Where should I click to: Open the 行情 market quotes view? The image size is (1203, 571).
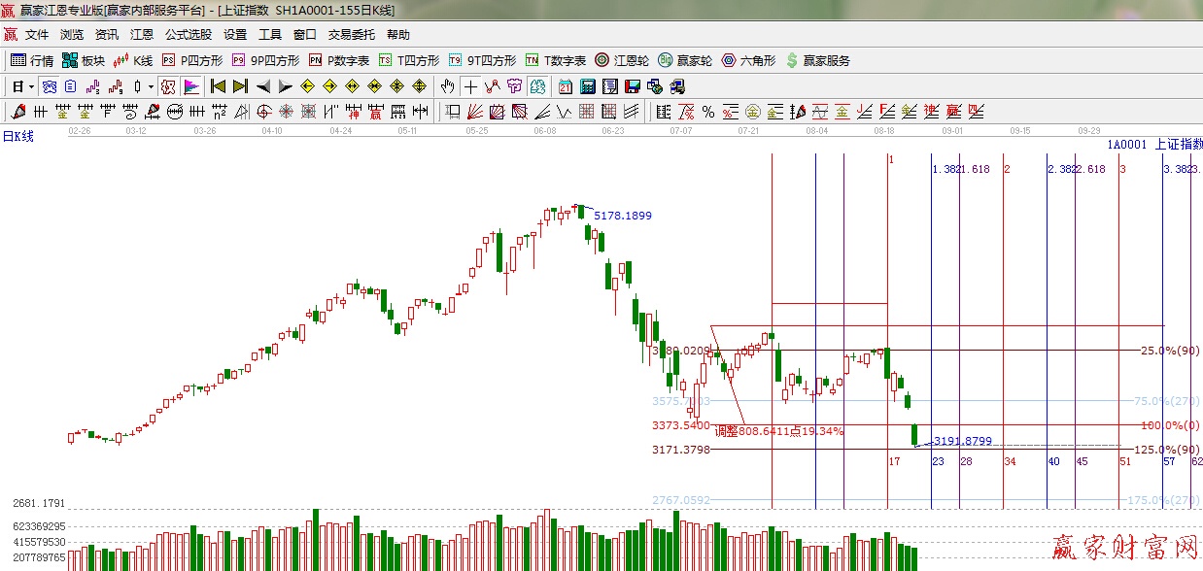[x=32, y=60]
